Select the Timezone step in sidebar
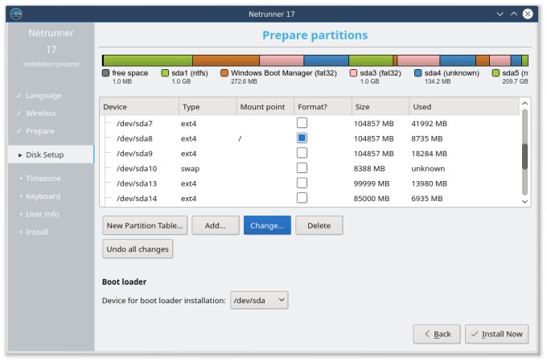547x362 pixels. tap(43, 179)
